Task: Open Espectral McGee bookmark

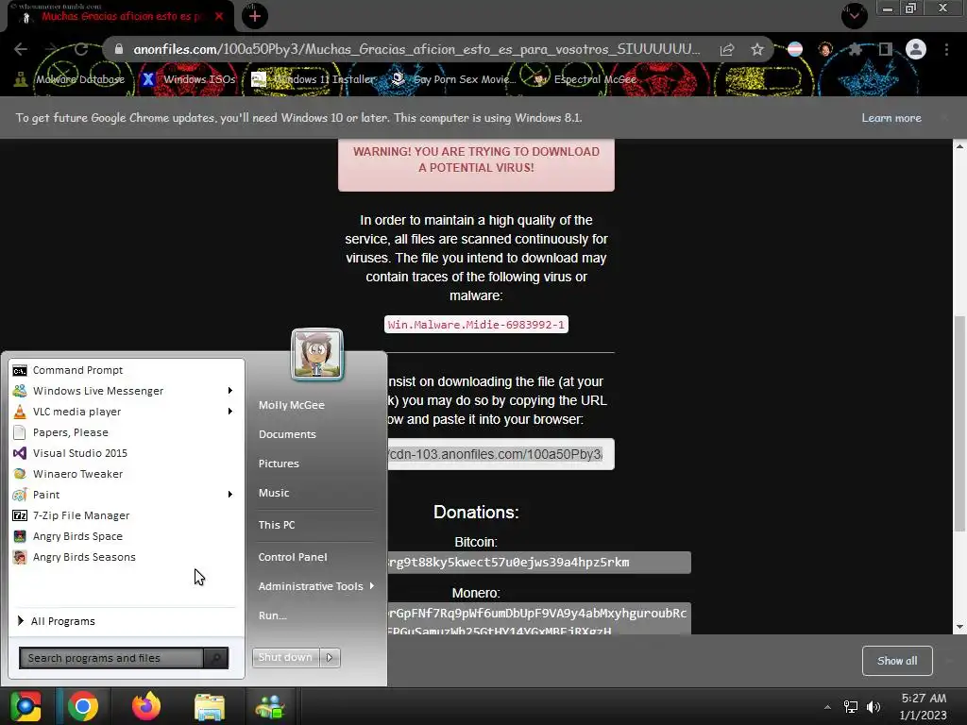Action: pos(585,79)
